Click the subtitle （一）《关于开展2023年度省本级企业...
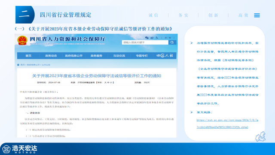Screen dimensions: 275x155 (94, 29)
